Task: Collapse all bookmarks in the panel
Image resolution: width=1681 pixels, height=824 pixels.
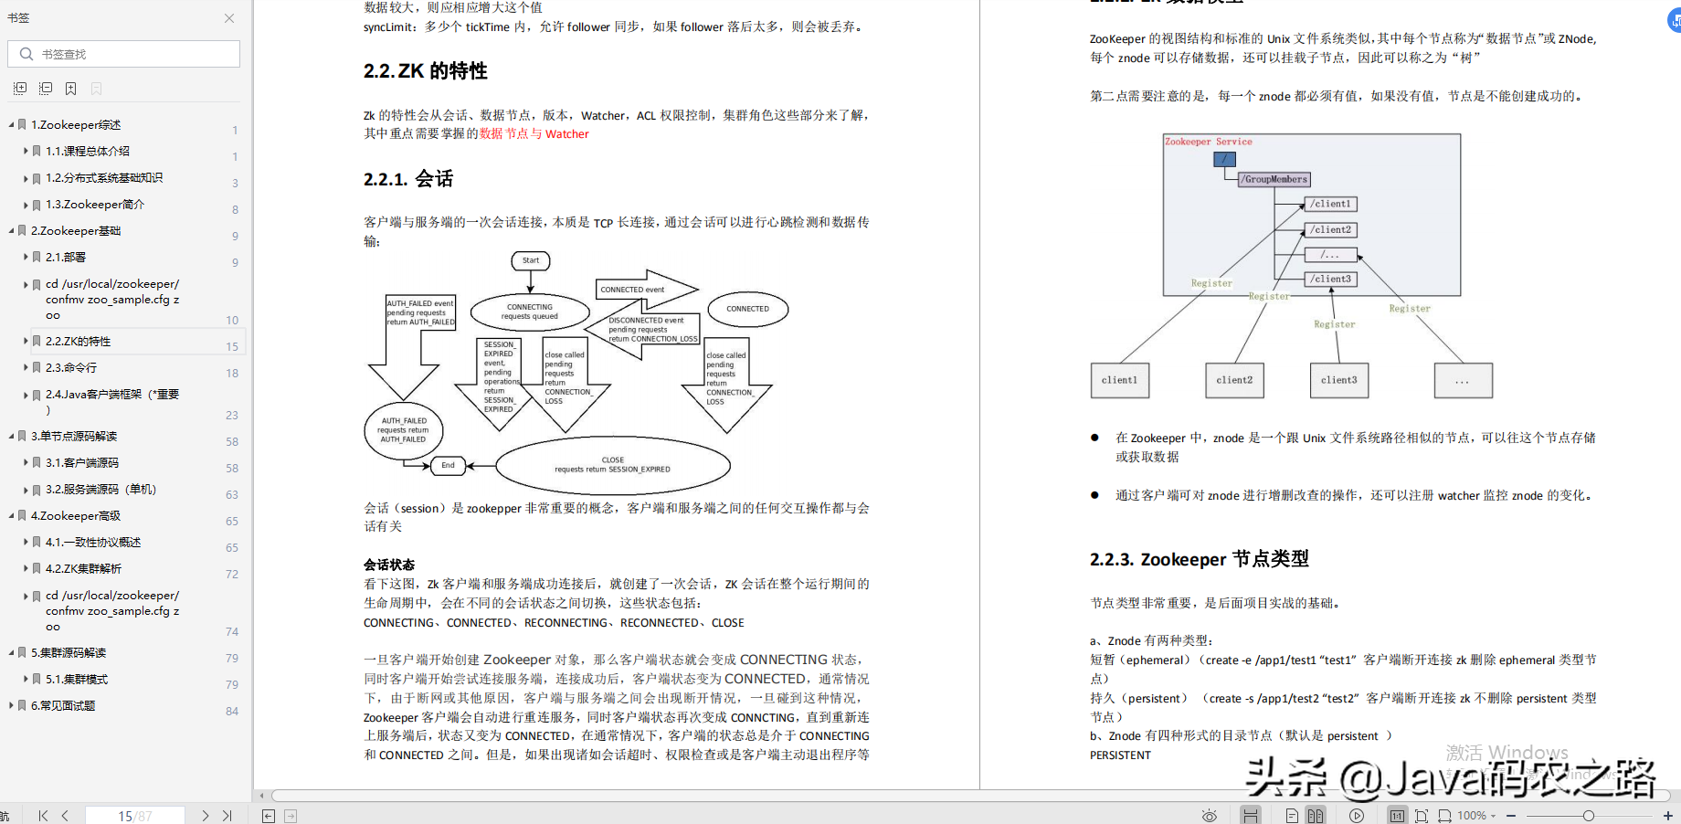Action: coord(46,89)
